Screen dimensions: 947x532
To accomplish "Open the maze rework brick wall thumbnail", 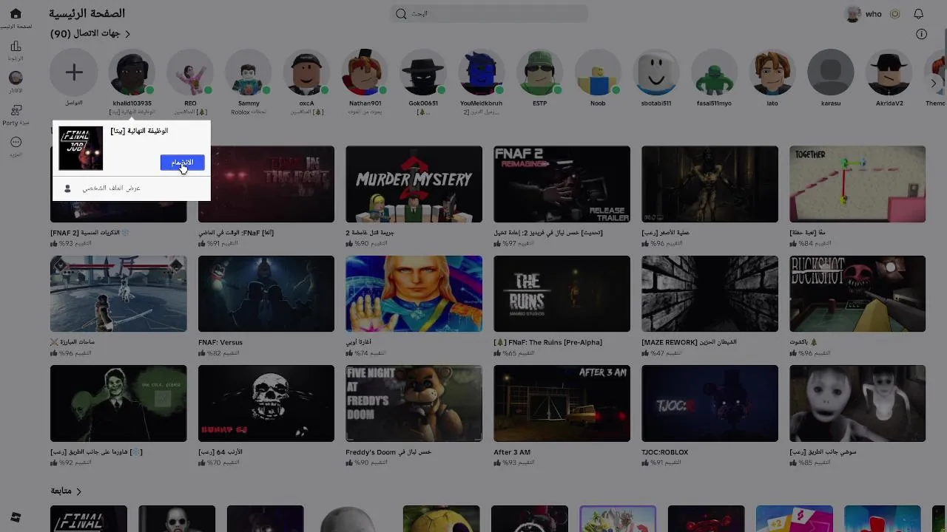I will [x=710, y=294].
